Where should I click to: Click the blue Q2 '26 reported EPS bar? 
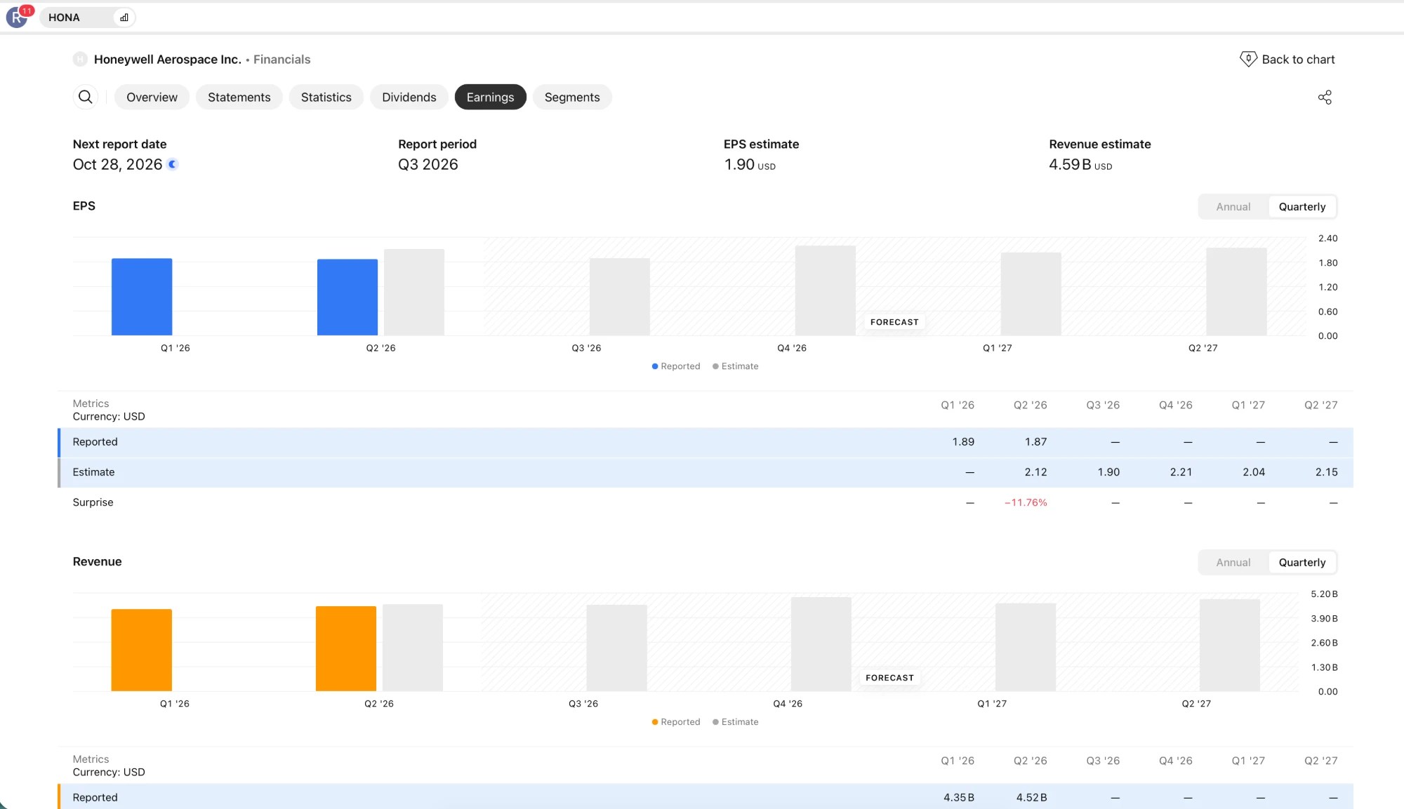click(347, 297)
